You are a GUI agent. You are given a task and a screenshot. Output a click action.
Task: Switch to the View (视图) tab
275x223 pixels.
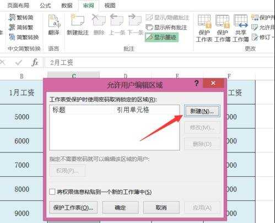(110, 6)
